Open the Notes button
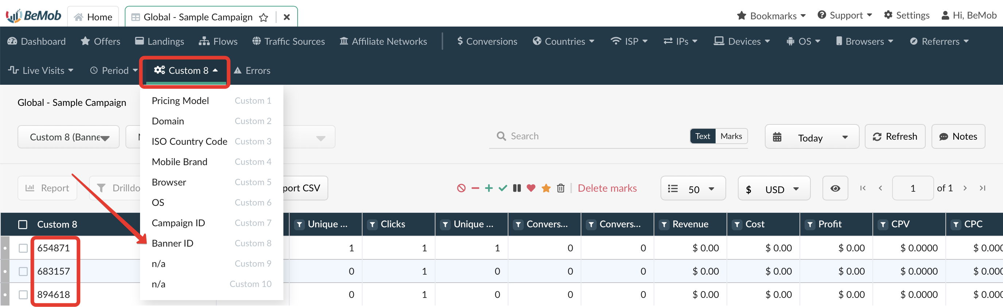This screenshot has height=307, width=1003. [958, 137]
